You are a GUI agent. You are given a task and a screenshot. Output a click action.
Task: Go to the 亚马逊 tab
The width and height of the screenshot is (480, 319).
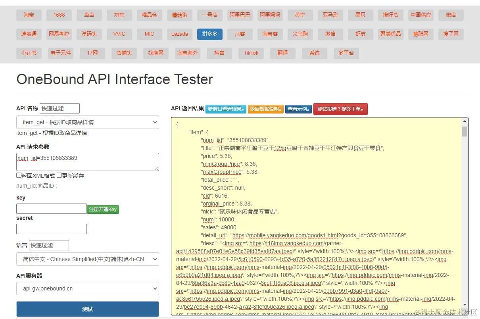(330, 15)
